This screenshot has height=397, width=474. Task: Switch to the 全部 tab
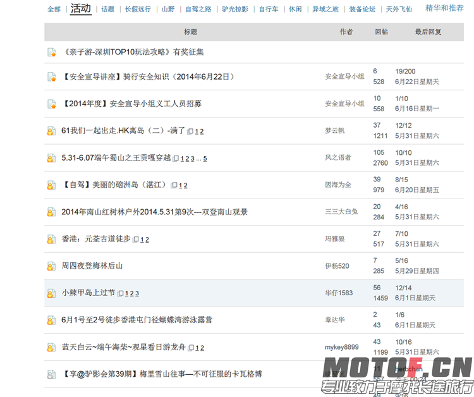coord(54,9)
